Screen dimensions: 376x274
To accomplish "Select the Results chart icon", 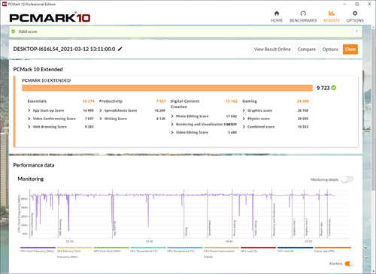I will (x=332, y=14).
